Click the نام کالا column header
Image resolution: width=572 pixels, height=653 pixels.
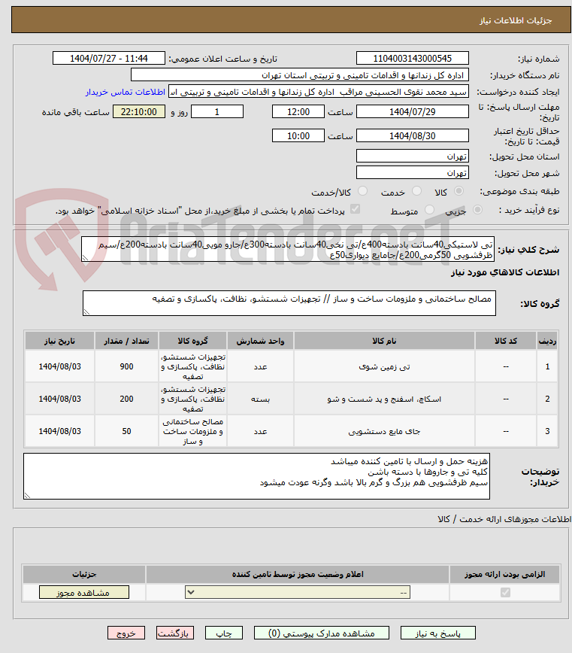(384, 341)
